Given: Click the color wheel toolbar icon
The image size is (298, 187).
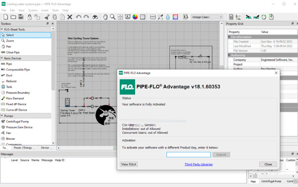Looking at the screenshot, I should [x=135, y=17].
